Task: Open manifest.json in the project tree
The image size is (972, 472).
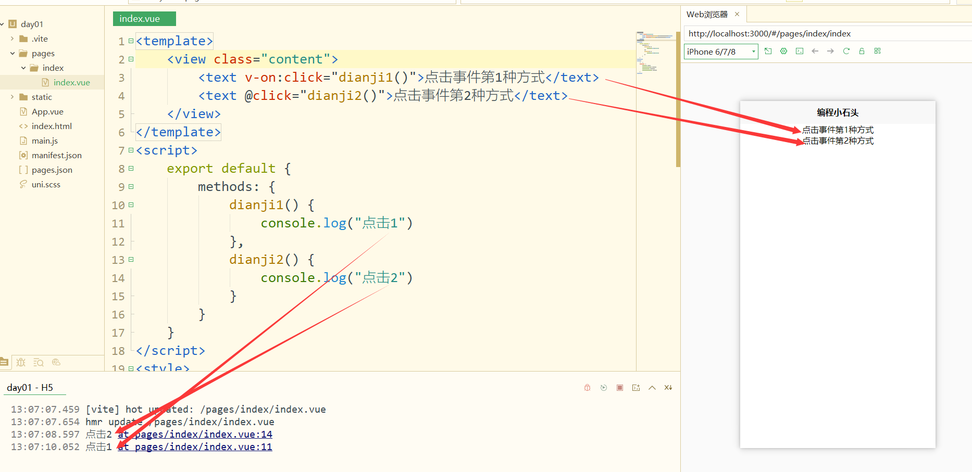Action: pos(57,155)
